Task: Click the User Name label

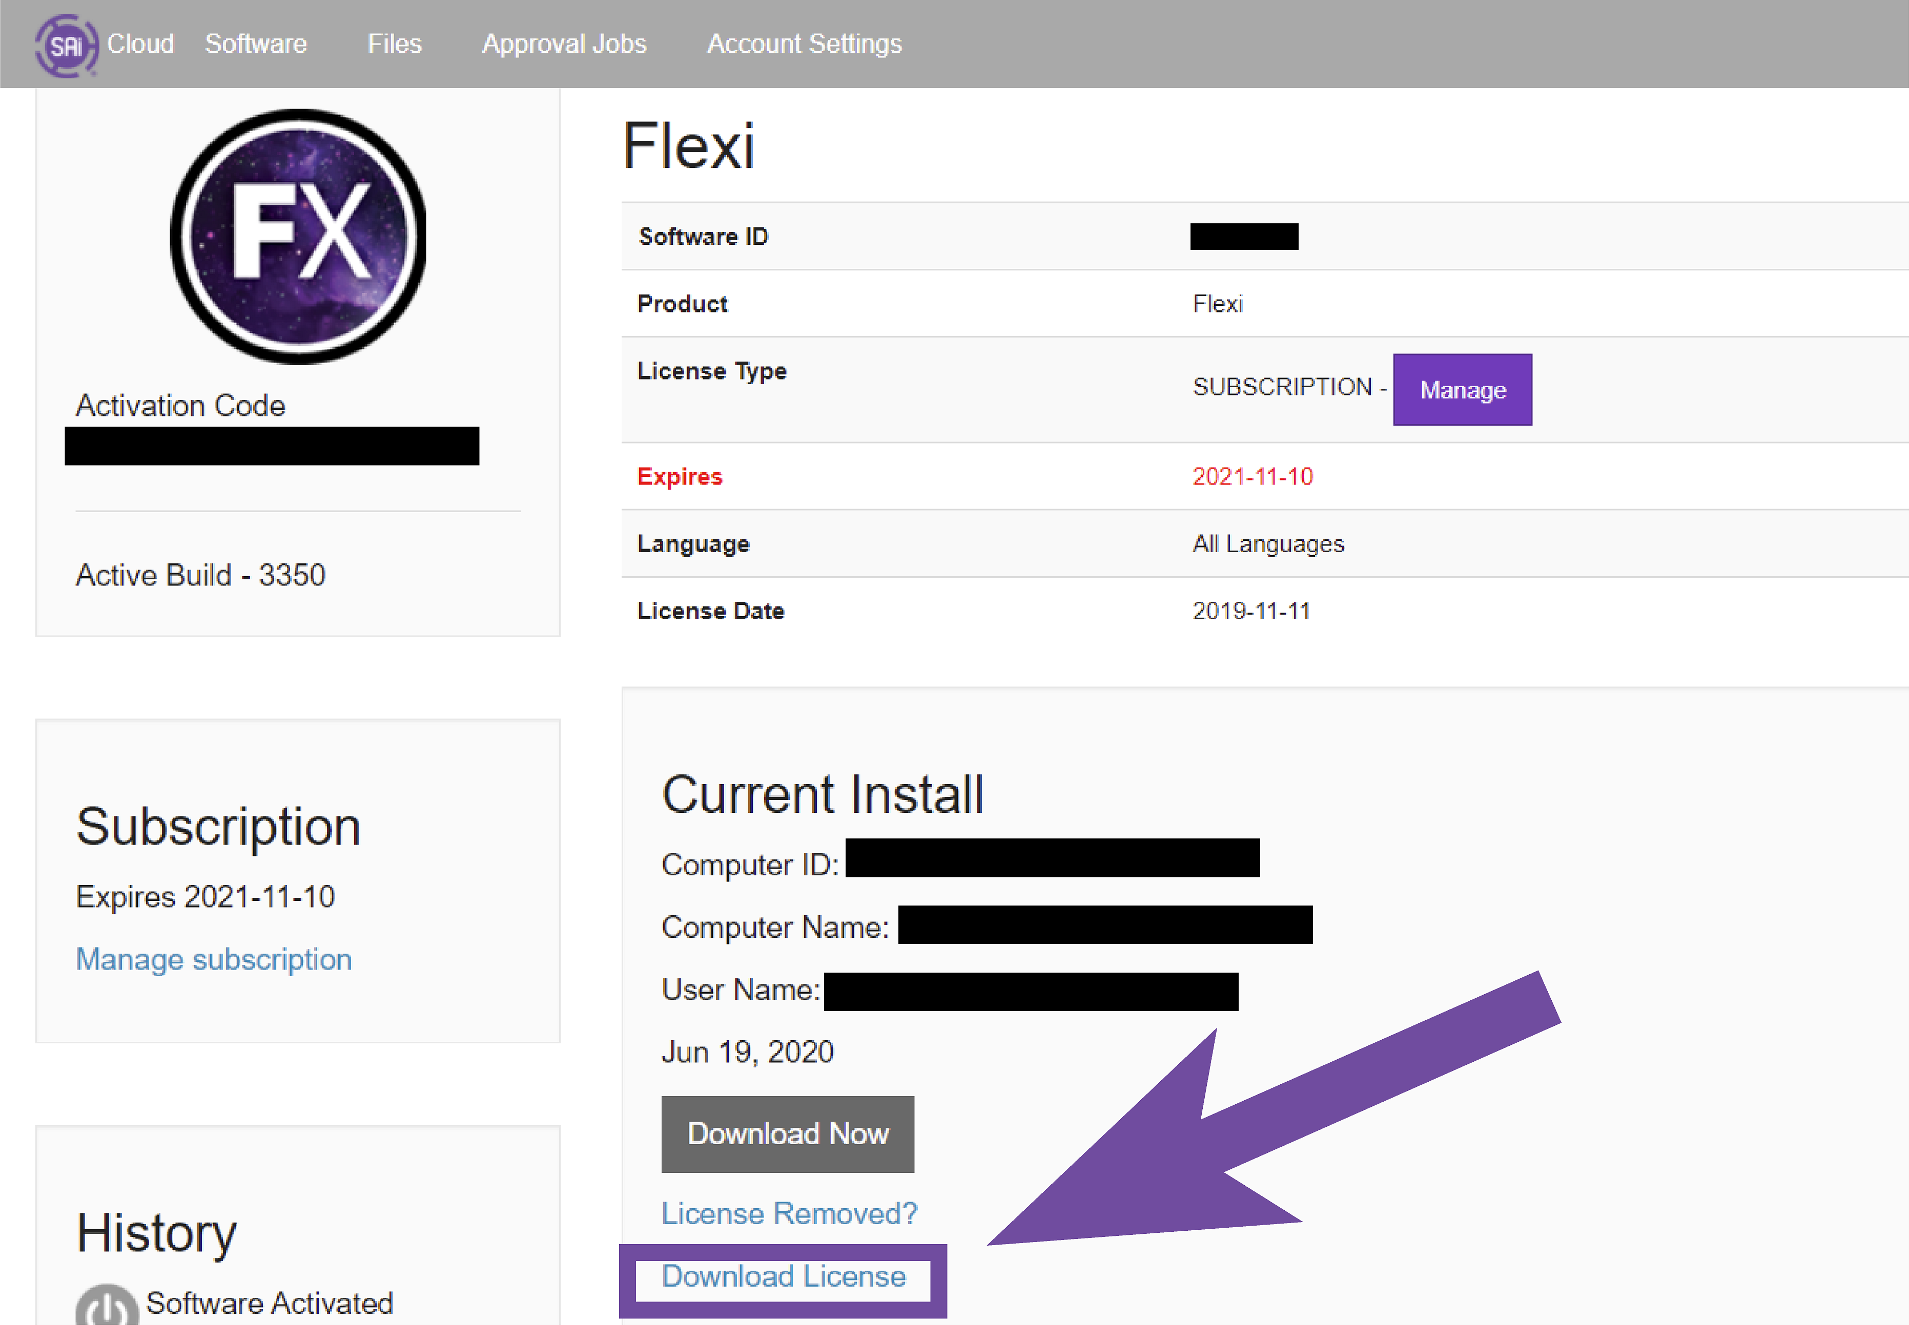Action: (x=741, y=990)
